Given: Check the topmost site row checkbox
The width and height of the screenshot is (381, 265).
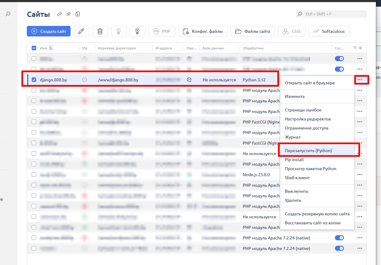Looking at the screenshot, I should [x=34, y=59].
